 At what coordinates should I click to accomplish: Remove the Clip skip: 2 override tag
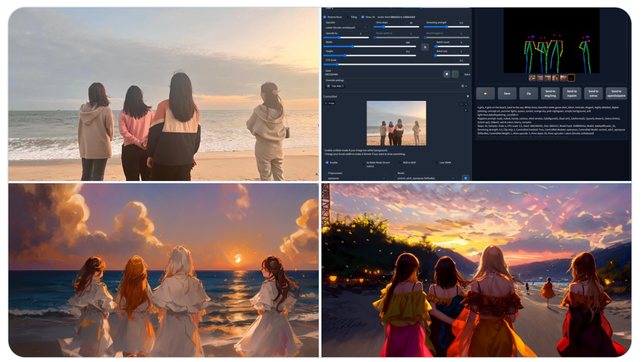coord(328,86)
